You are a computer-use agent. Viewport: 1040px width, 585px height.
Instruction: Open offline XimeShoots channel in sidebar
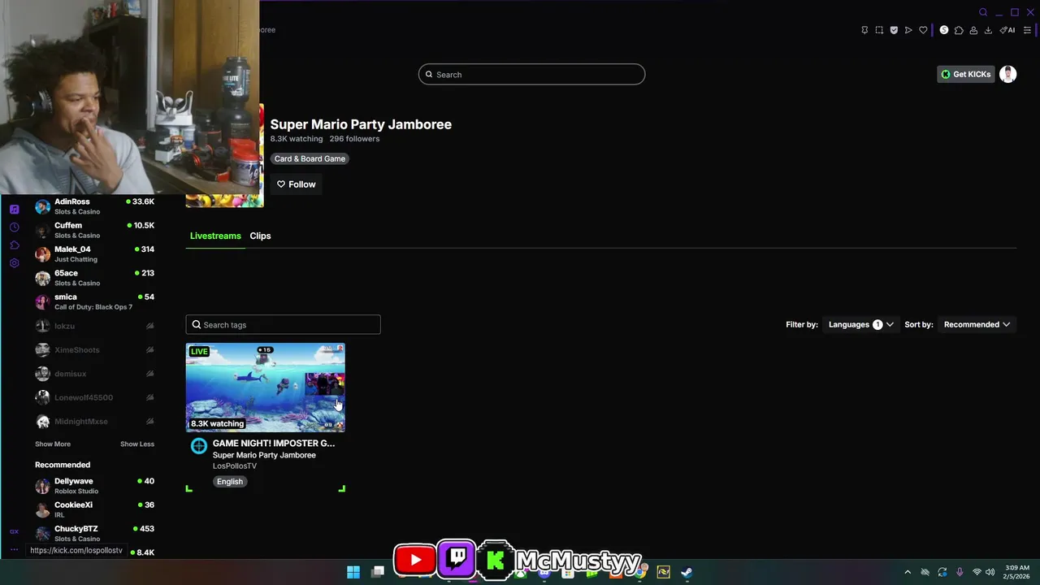[x=94, y=349]
